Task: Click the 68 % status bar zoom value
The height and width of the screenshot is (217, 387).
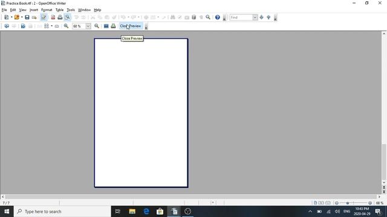Action: click(380, 203)
